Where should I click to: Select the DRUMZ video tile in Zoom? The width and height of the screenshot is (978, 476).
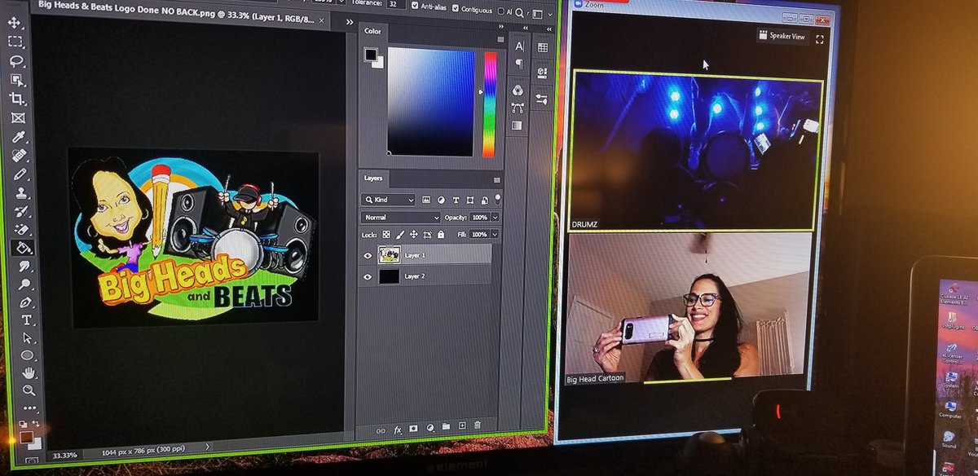click(x=695, y=151)
